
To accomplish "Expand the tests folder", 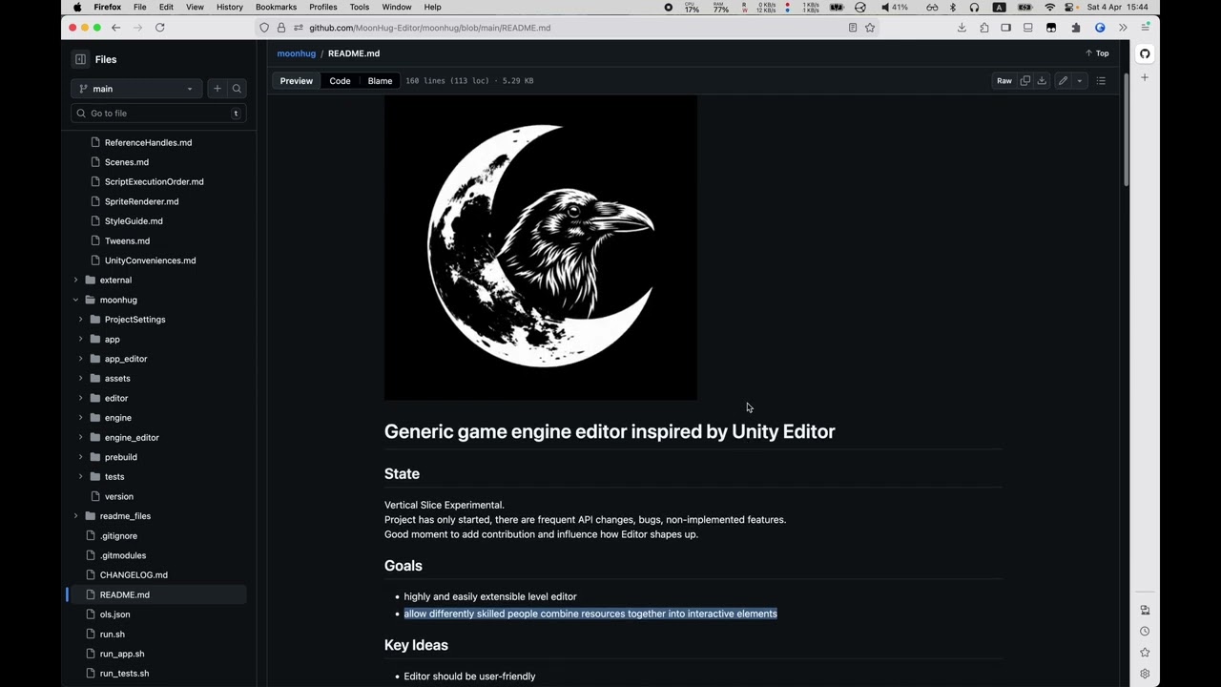I will tap(80, 477).
